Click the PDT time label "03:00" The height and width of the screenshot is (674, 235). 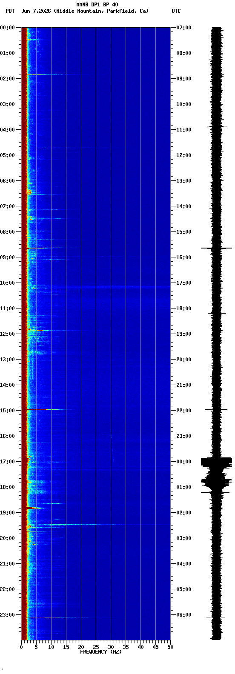point(7,104)
